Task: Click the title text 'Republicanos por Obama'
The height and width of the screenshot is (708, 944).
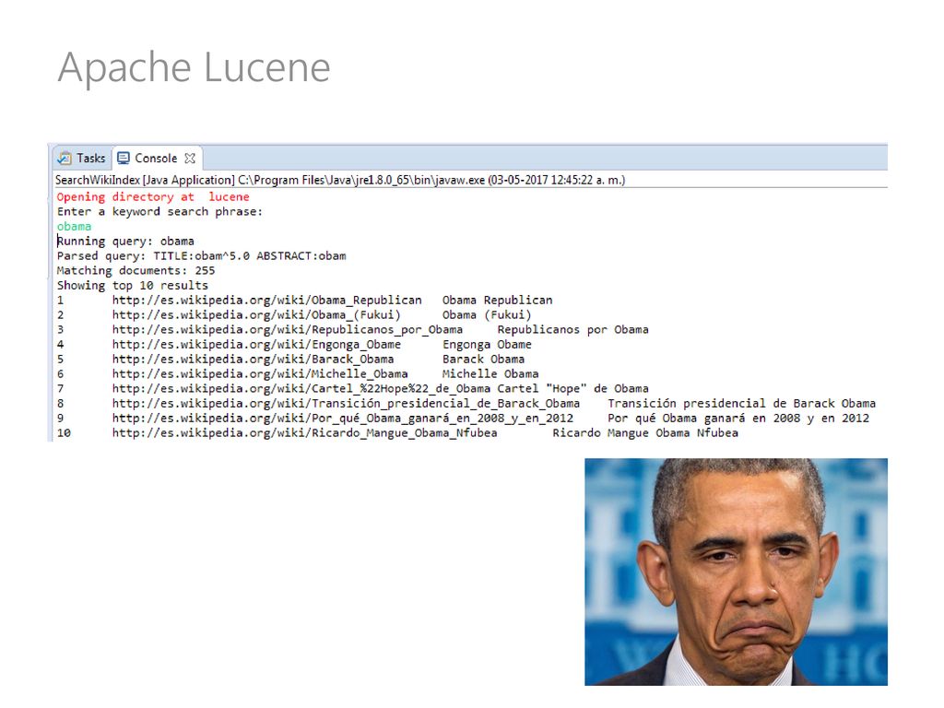Action: point(573,330)
